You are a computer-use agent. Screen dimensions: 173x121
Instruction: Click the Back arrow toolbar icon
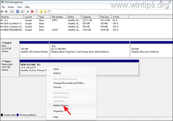click(2, 11)
